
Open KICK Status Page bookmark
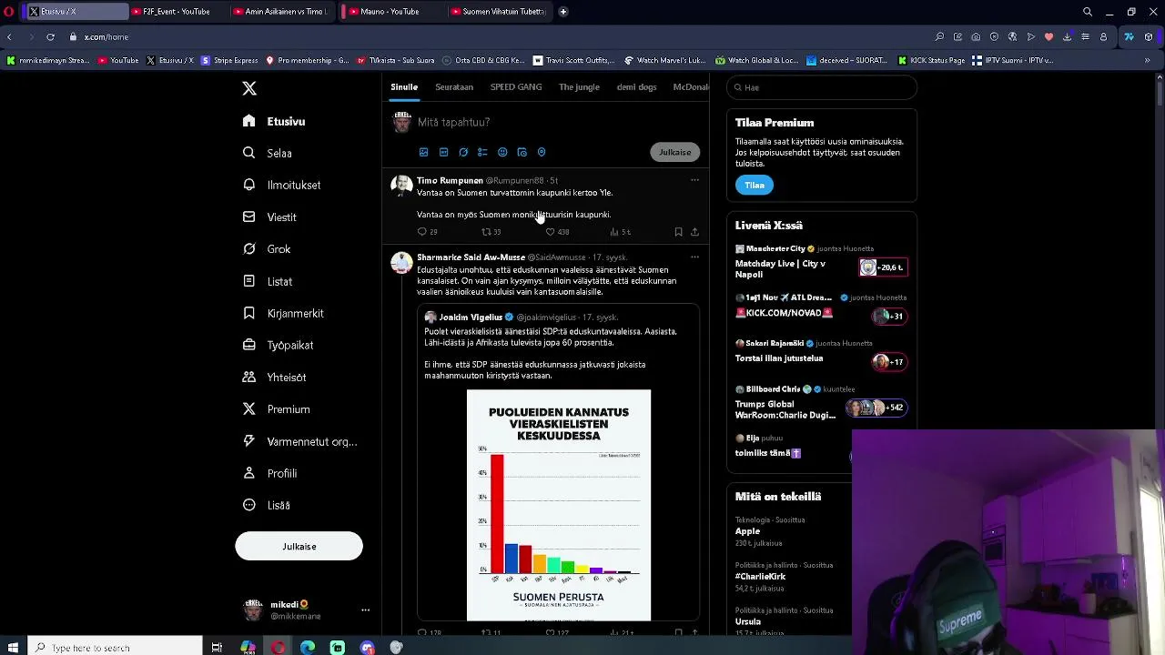(x=930, y=60)
